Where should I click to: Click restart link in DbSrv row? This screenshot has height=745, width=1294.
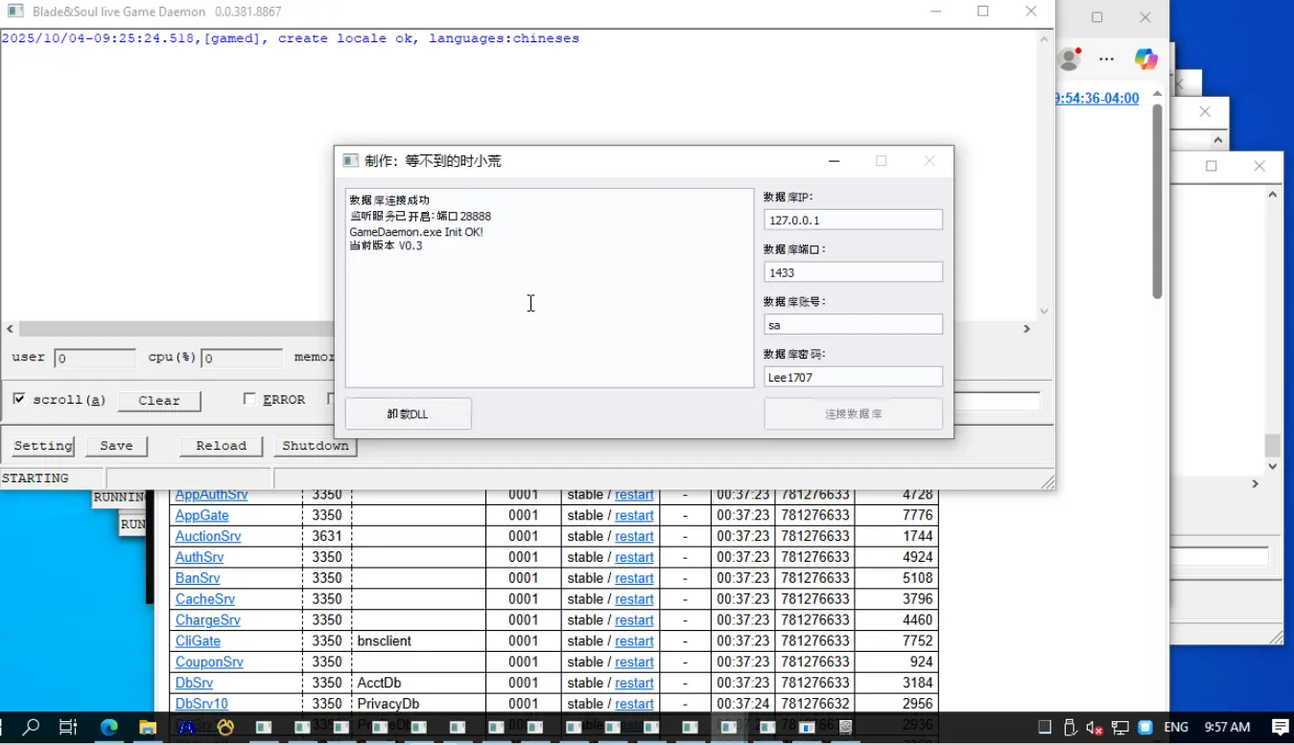coord(634,684)
